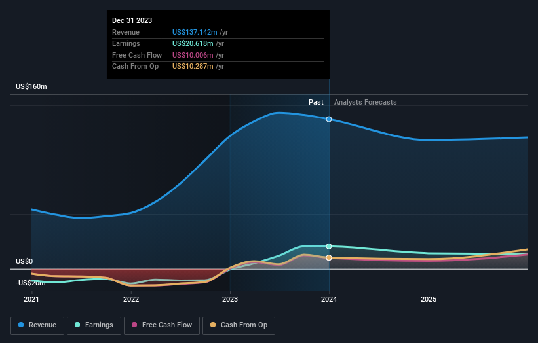This screenshot has height=343, width=538.
Task: Click the blue Revenue legend dot
Action: click(21, 325)
